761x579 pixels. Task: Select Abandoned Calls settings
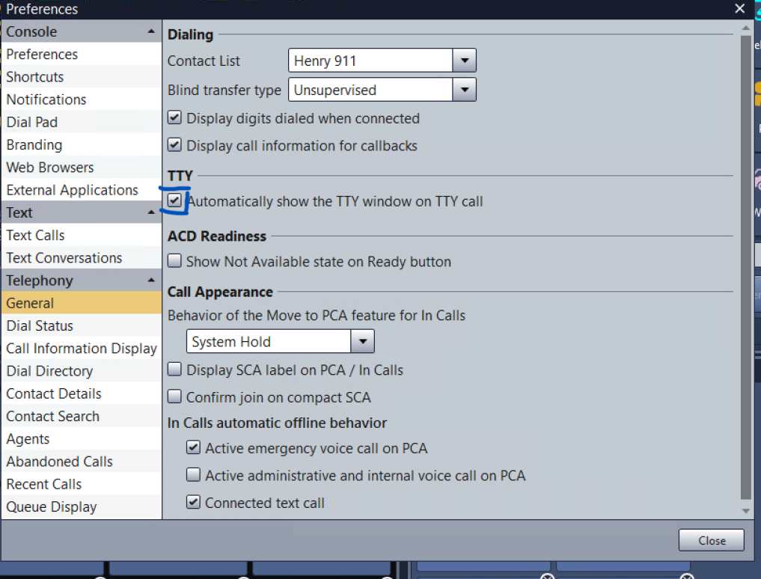click(82, 462)
